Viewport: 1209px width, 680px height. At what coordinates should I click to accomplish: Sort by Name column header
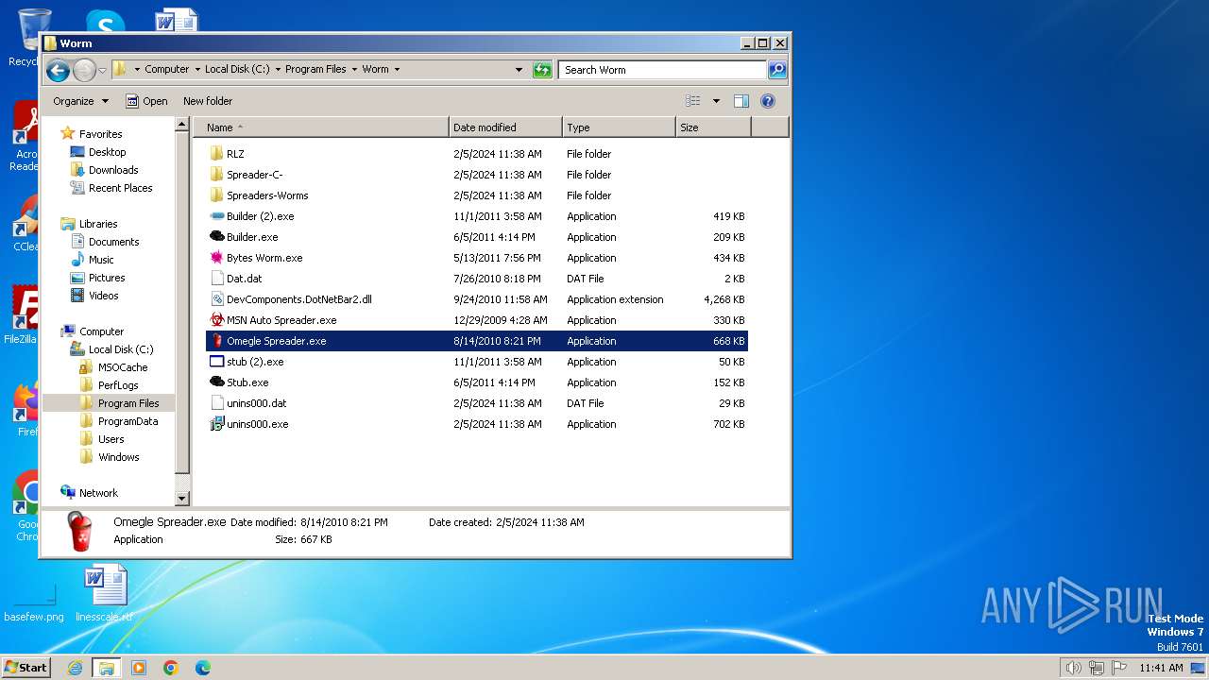point(321,127)
